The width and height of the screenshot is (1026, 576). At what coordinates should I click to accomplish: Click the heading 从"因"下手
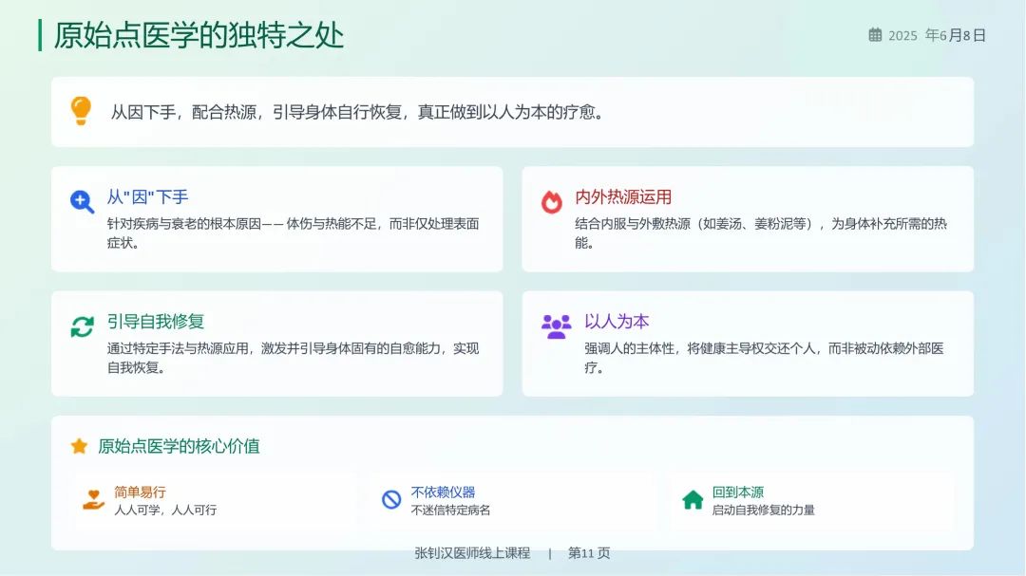(x=147, y=197)
